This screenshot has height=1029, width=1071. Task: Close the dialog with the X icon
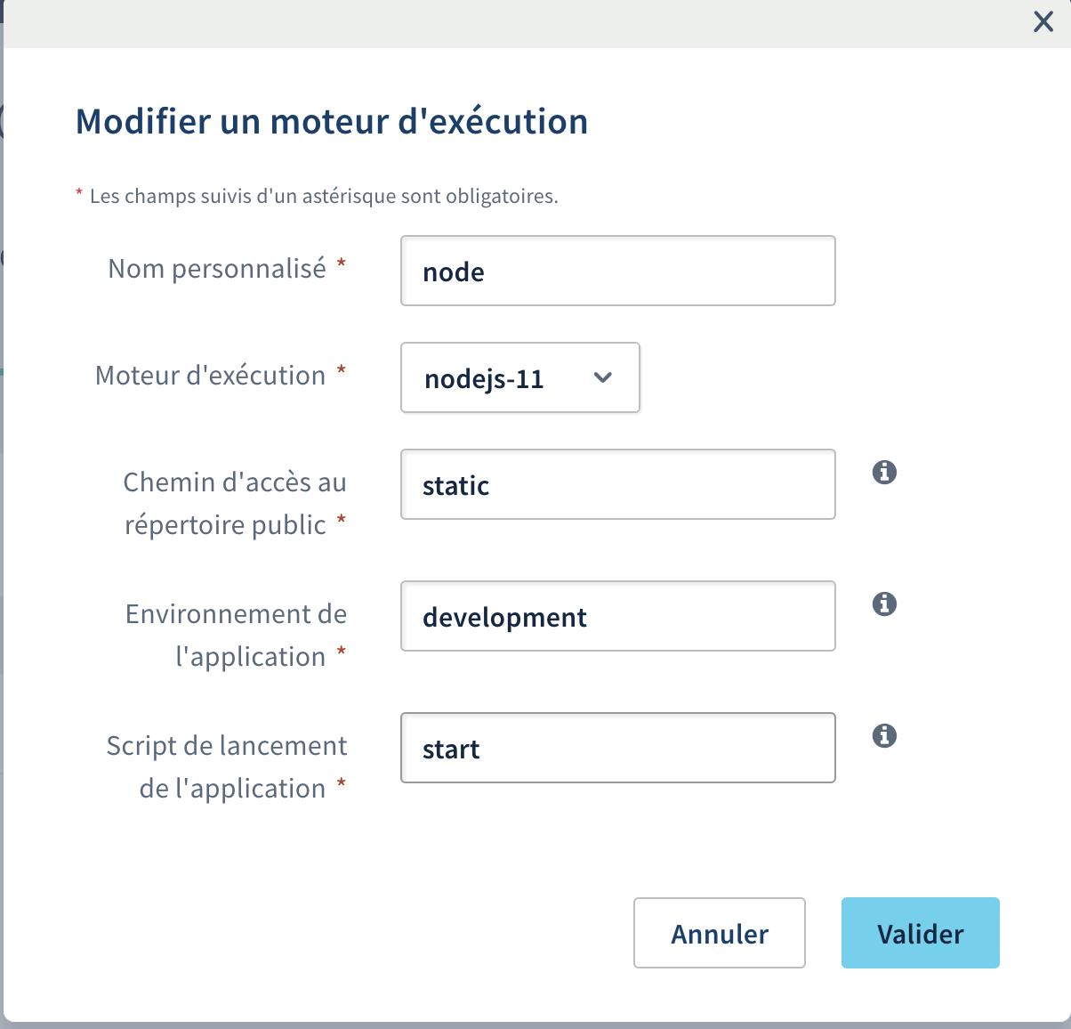(x=1043, y=22)
